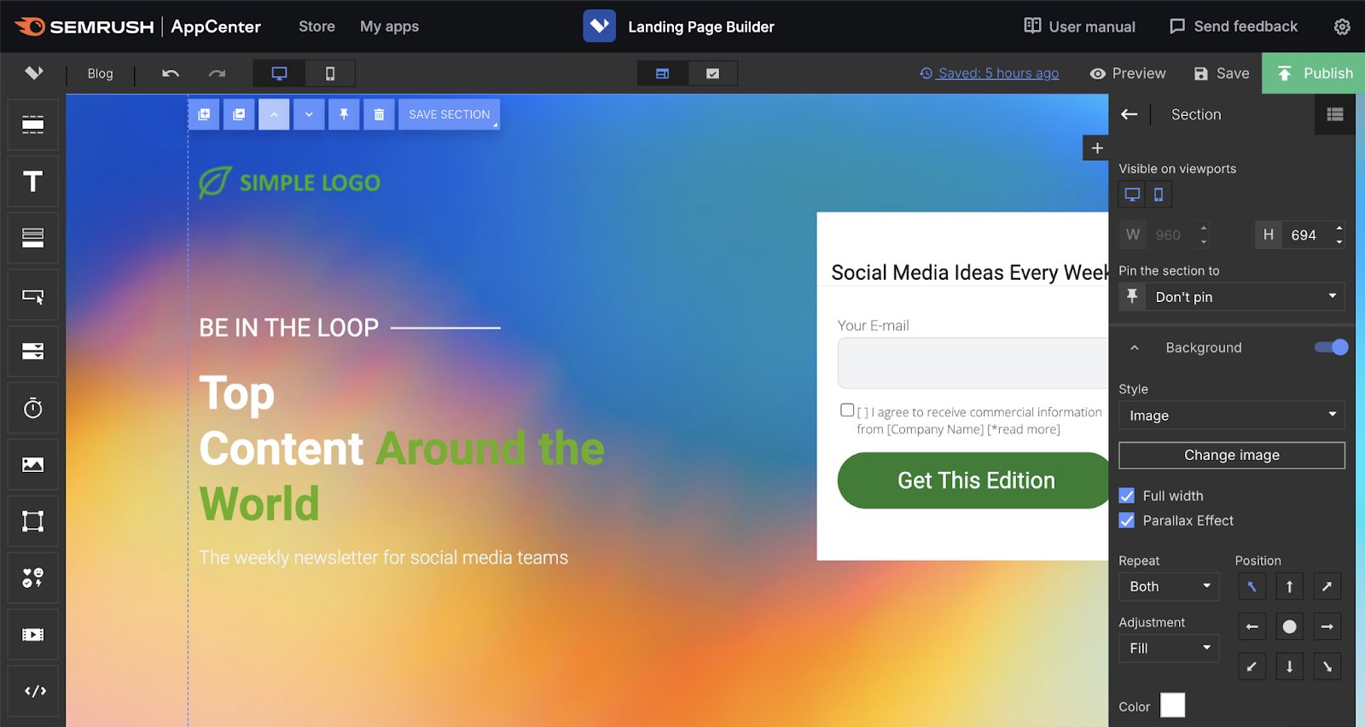Open the Adjustment Fill dropdown
The width and height of the screenshot is (1365, 727).
[1169, 648]
